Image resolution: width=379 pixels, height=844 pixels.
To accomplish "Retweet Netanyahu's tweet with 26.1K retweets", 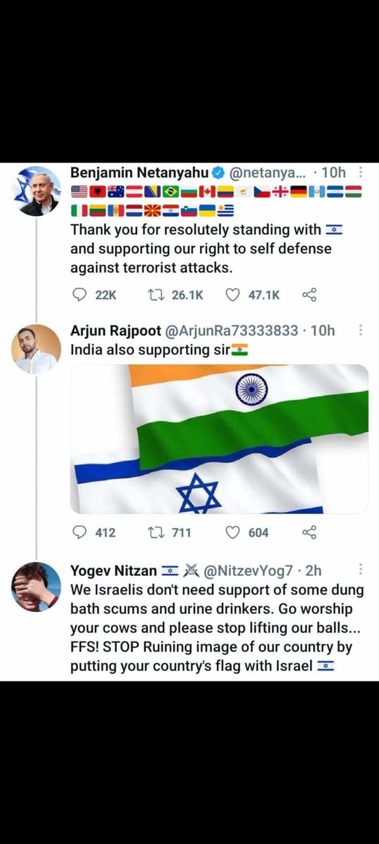I will tap(159, 295).
